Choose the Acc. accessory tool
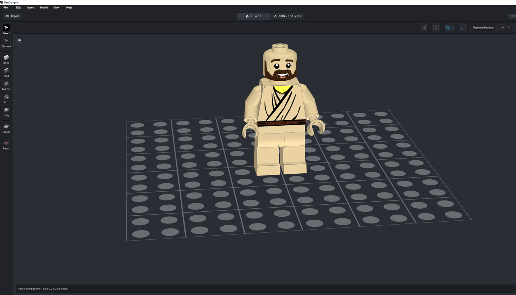This screenshot has width=516, height=295. [6, 98]
